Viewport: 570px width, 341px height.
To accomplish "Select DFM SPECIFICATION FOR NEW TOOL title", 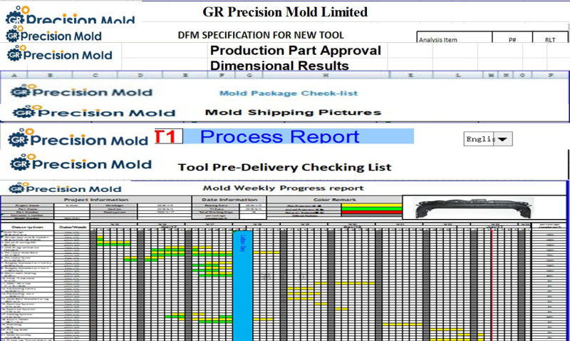I will pyautogui.click(x=261, y=35).
